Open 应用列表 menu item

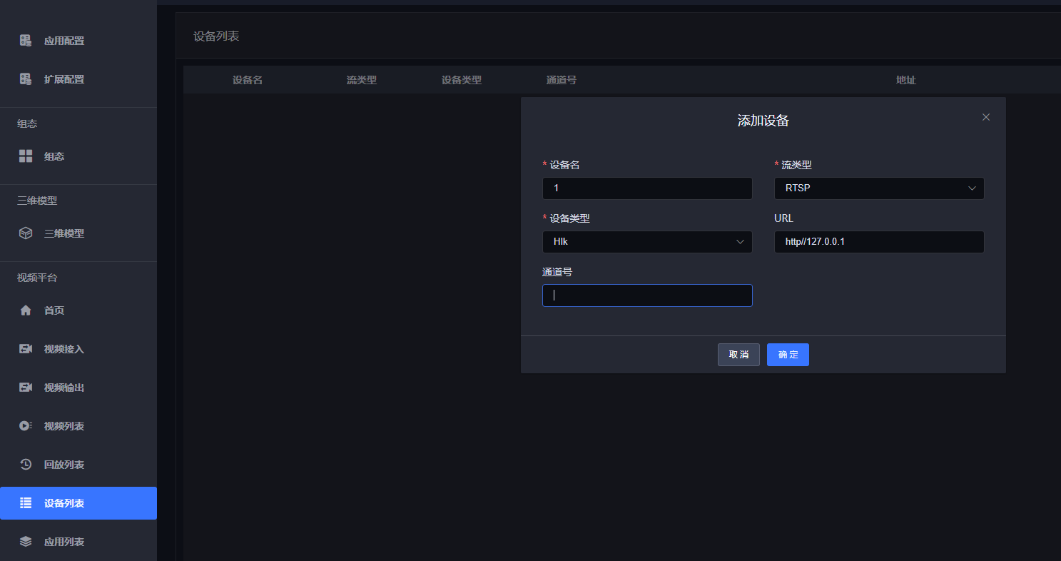[78, 542]
